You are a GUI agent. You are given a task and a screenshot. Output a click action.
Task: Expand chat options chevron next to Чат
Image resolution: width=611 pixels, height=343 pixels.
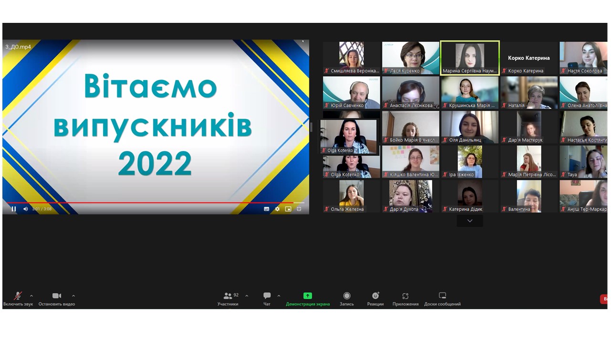(x=278, y=295)
